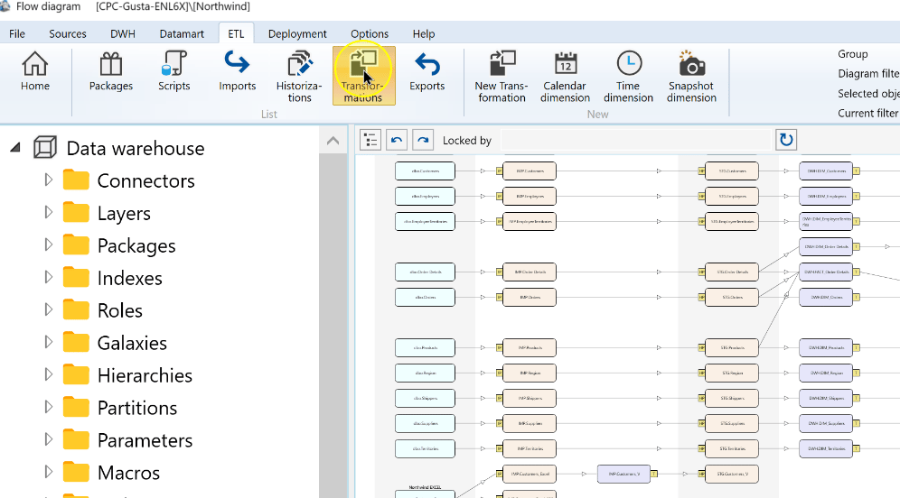Select the STG.Products diagram node
The width and height of the screenshot is (900, 498).
click(x=732, y=347)
